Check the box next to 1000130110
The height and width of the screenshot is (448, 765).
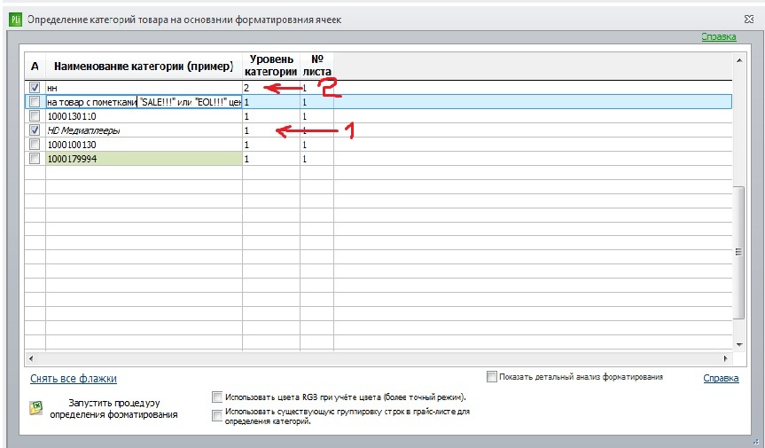pyautogui.click(x=35, y=116)
